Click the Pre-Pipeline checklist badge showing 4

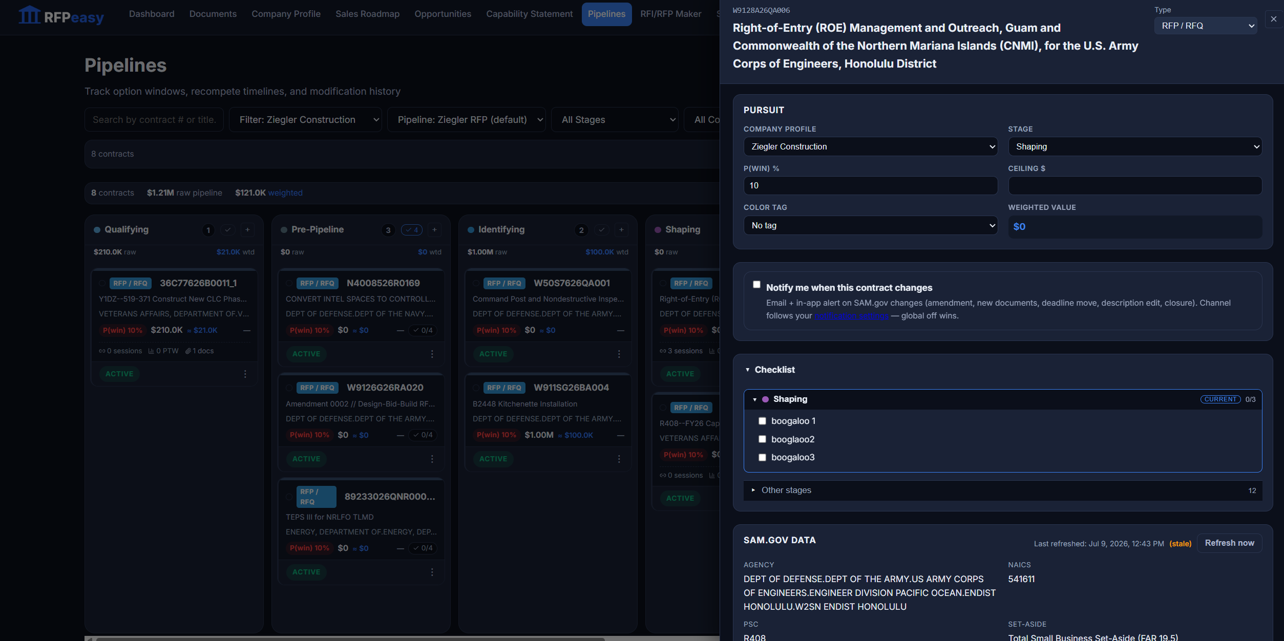[412, 230]
